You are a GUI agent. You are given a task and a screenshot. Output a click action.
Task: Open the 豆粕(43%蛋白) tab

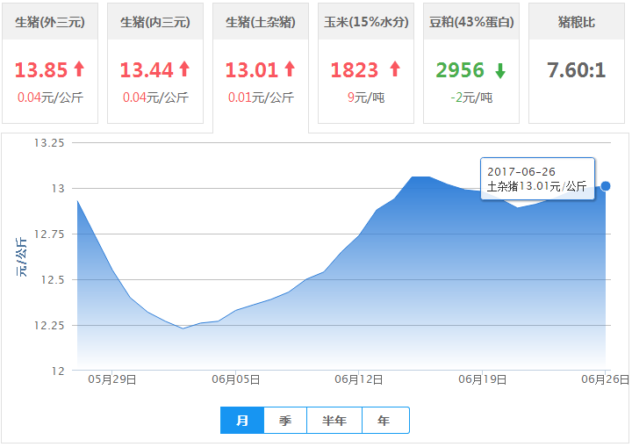[x=471, y=22]
